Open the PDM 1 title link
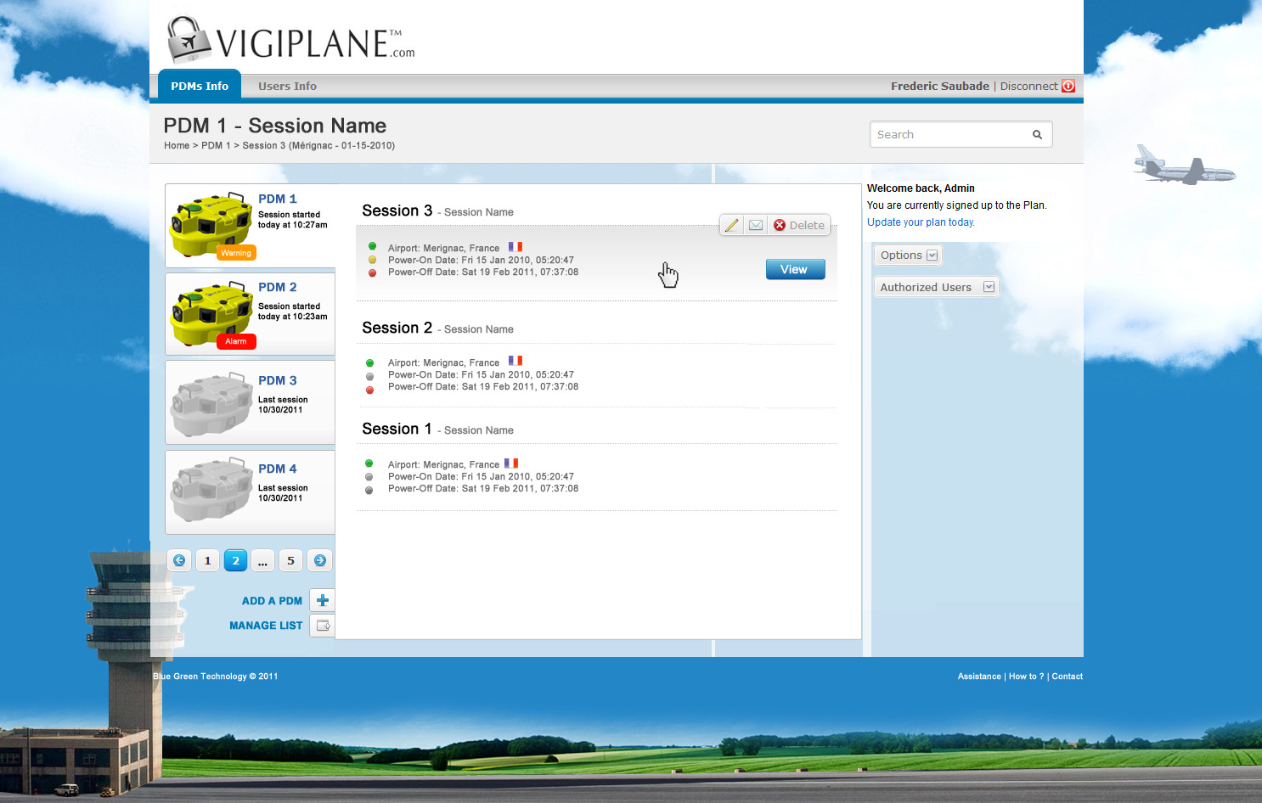 point(278,199)
